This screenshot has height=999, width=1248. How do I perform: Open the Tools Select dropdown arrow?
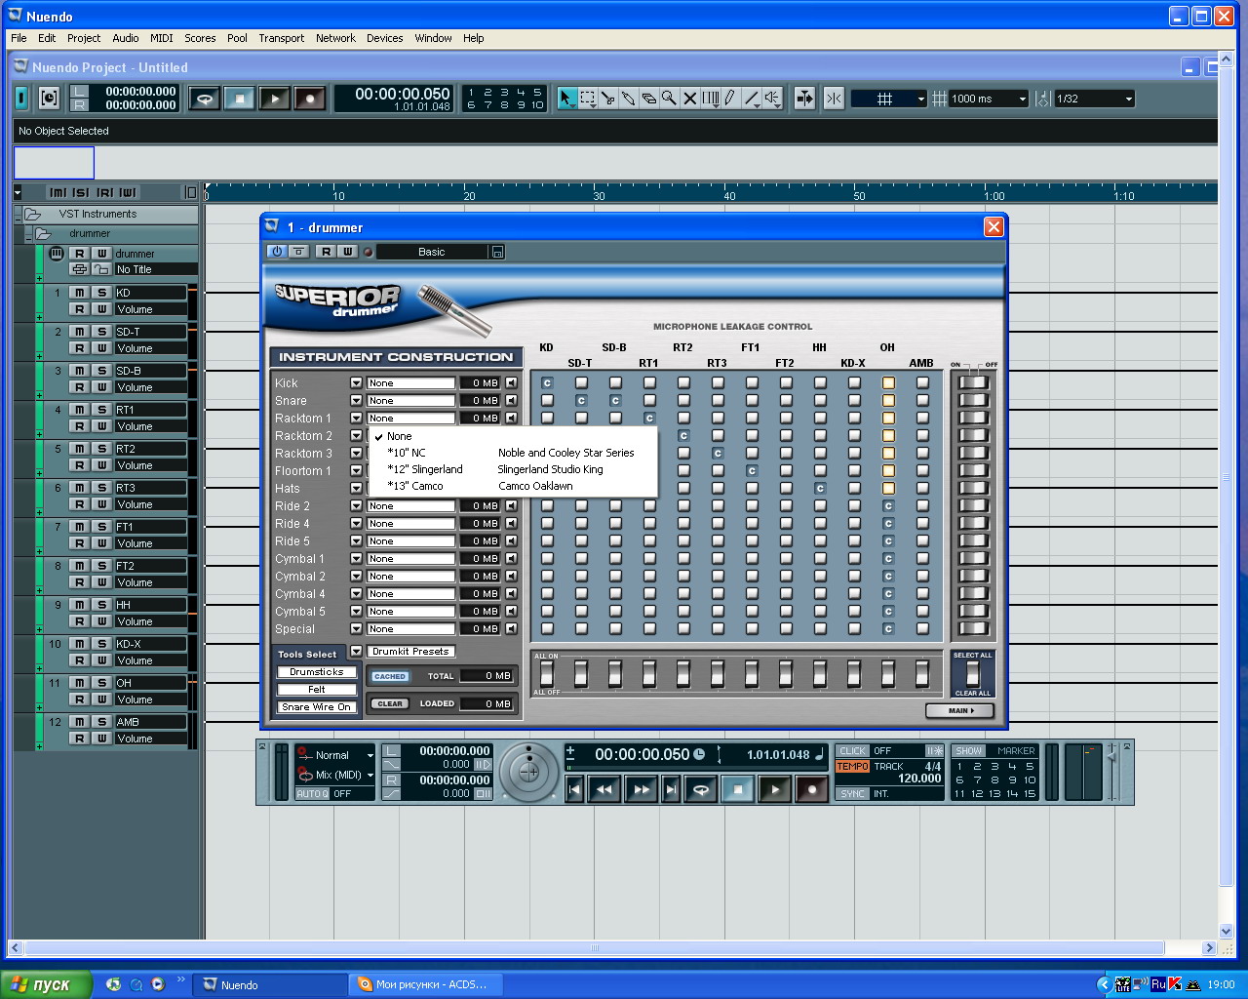pyautogui.click(x=356, y=652)
